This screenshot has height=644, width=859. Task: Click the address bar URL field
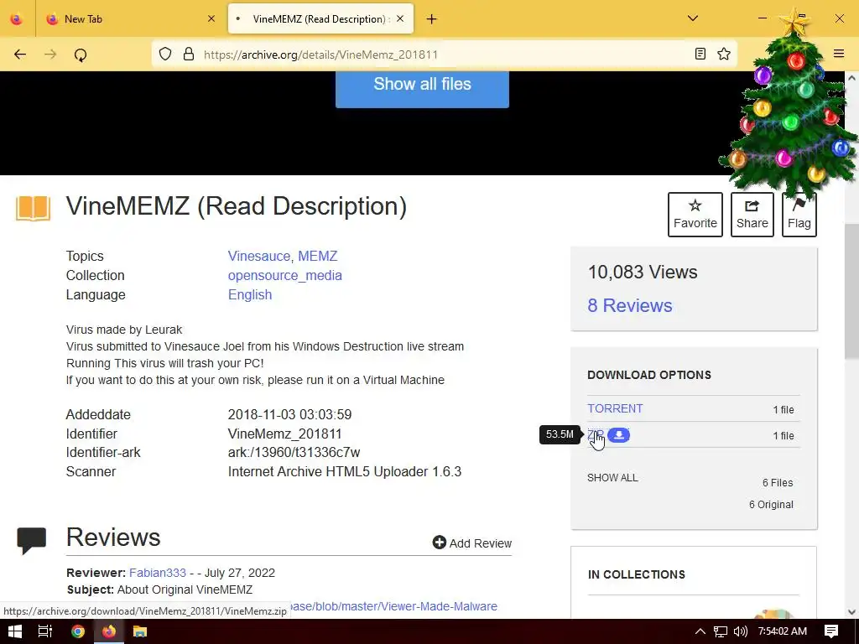point(444,55)
